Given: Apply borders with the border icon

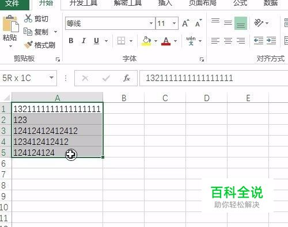Looking at the screenshot, I should [x=121, y=41].
